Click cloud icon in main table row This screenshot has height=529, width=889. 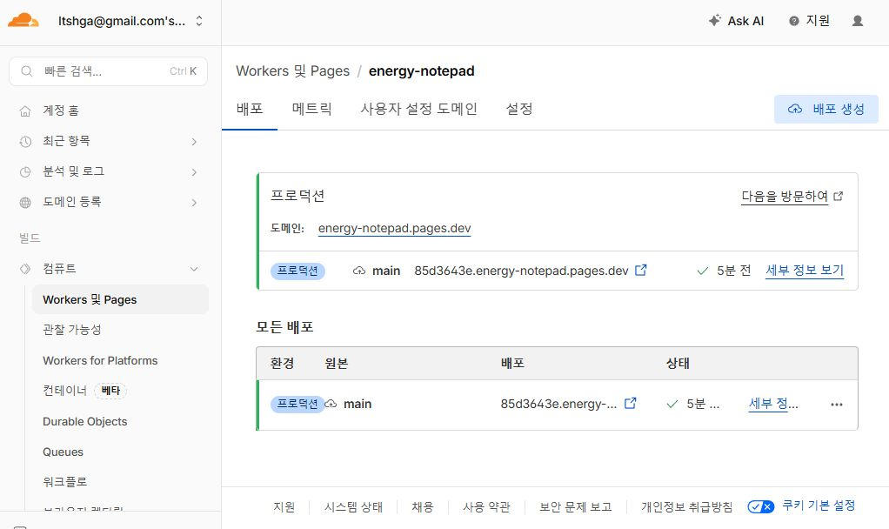tap(331, 404)
